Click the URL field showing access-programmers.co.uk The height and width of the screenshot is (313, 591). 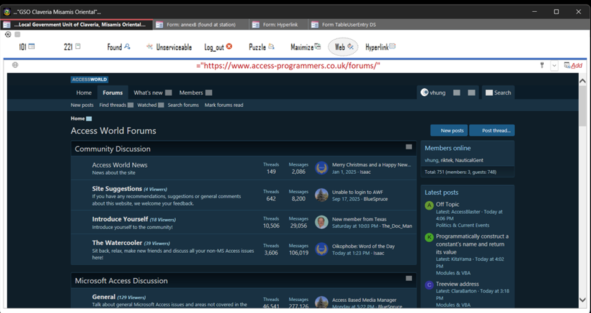(288, 66)
